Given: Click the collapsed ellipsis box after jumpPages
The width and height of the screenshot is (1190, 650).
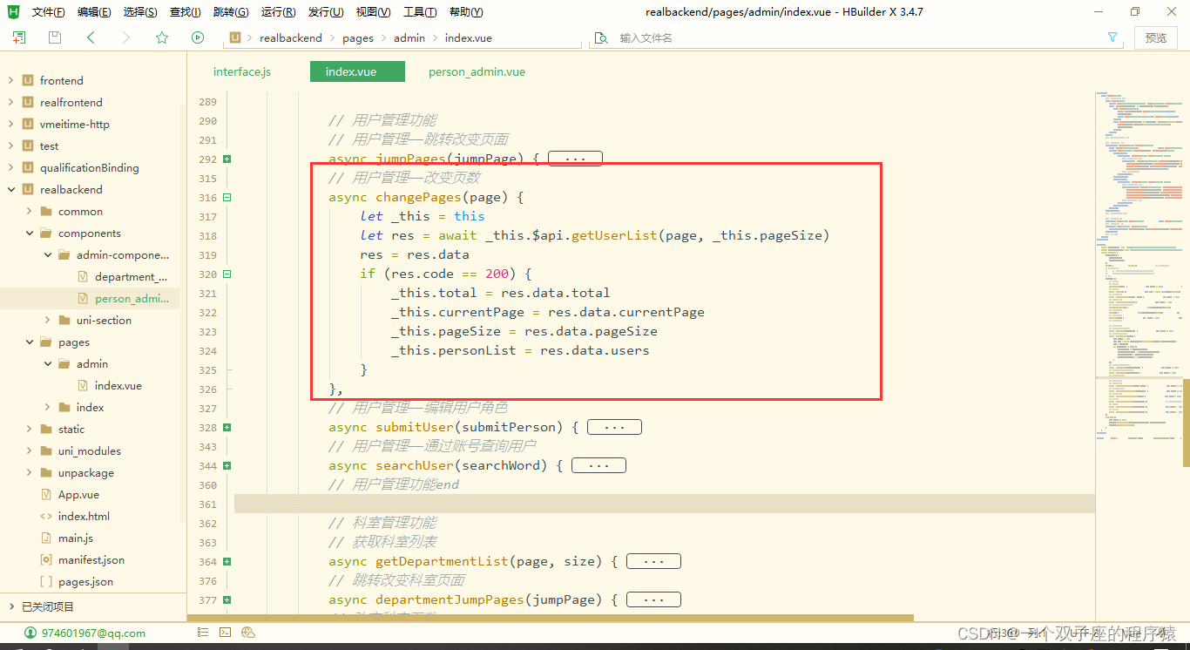Looking at the screenshot, I should 575,159.
